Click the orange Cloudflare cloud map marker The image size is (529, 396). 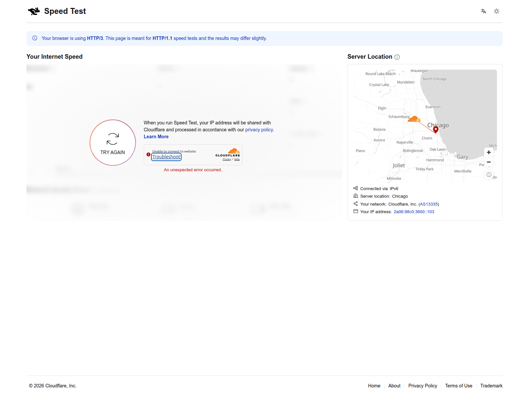[414, 119]
